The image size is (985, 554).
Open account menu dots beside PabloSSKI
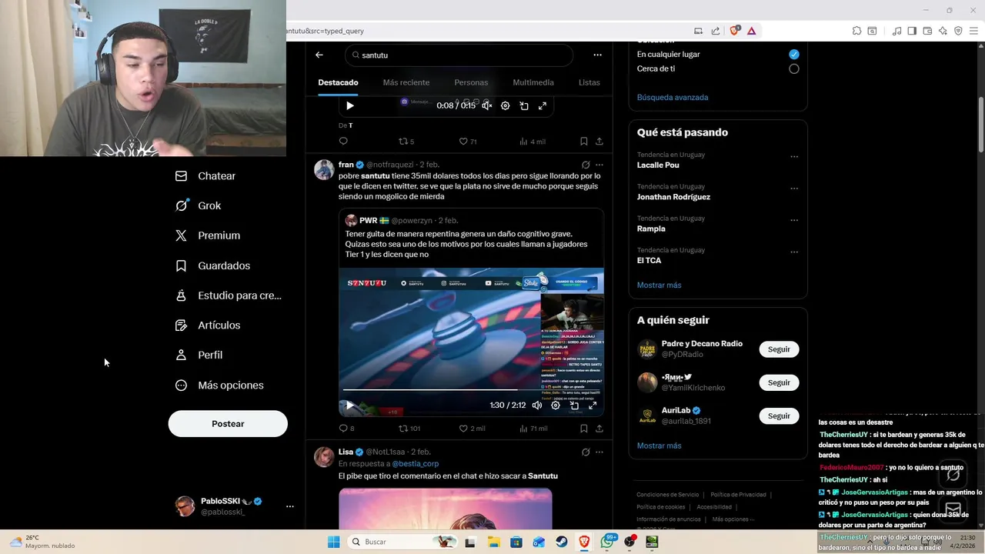click(x=290, y=506)
